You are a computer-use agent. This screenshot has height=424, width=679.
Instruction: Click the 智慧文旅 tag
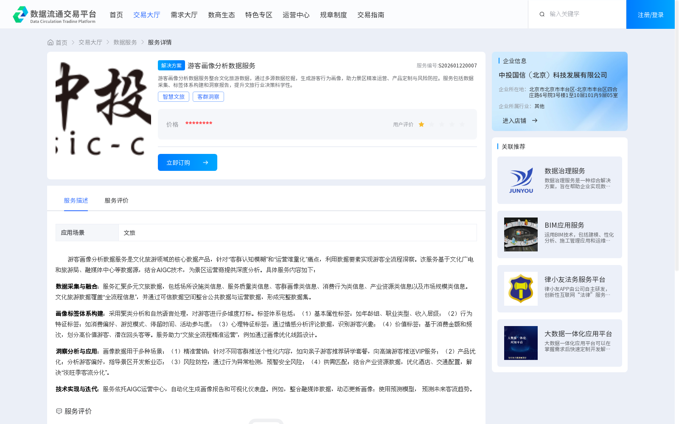(x=174, y=97)
